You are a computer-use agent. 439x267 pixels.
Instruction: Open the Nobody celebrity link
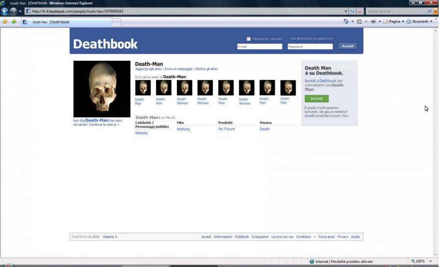pos(141,133)
